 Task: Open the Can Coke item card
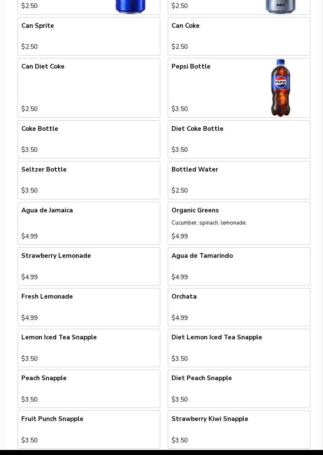pos(239,36)
